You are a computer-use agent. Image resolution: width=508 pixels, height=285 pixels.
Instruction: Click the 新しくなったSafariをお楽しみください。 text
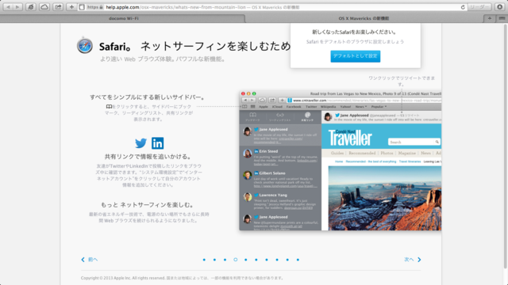[x=355, y=32]
